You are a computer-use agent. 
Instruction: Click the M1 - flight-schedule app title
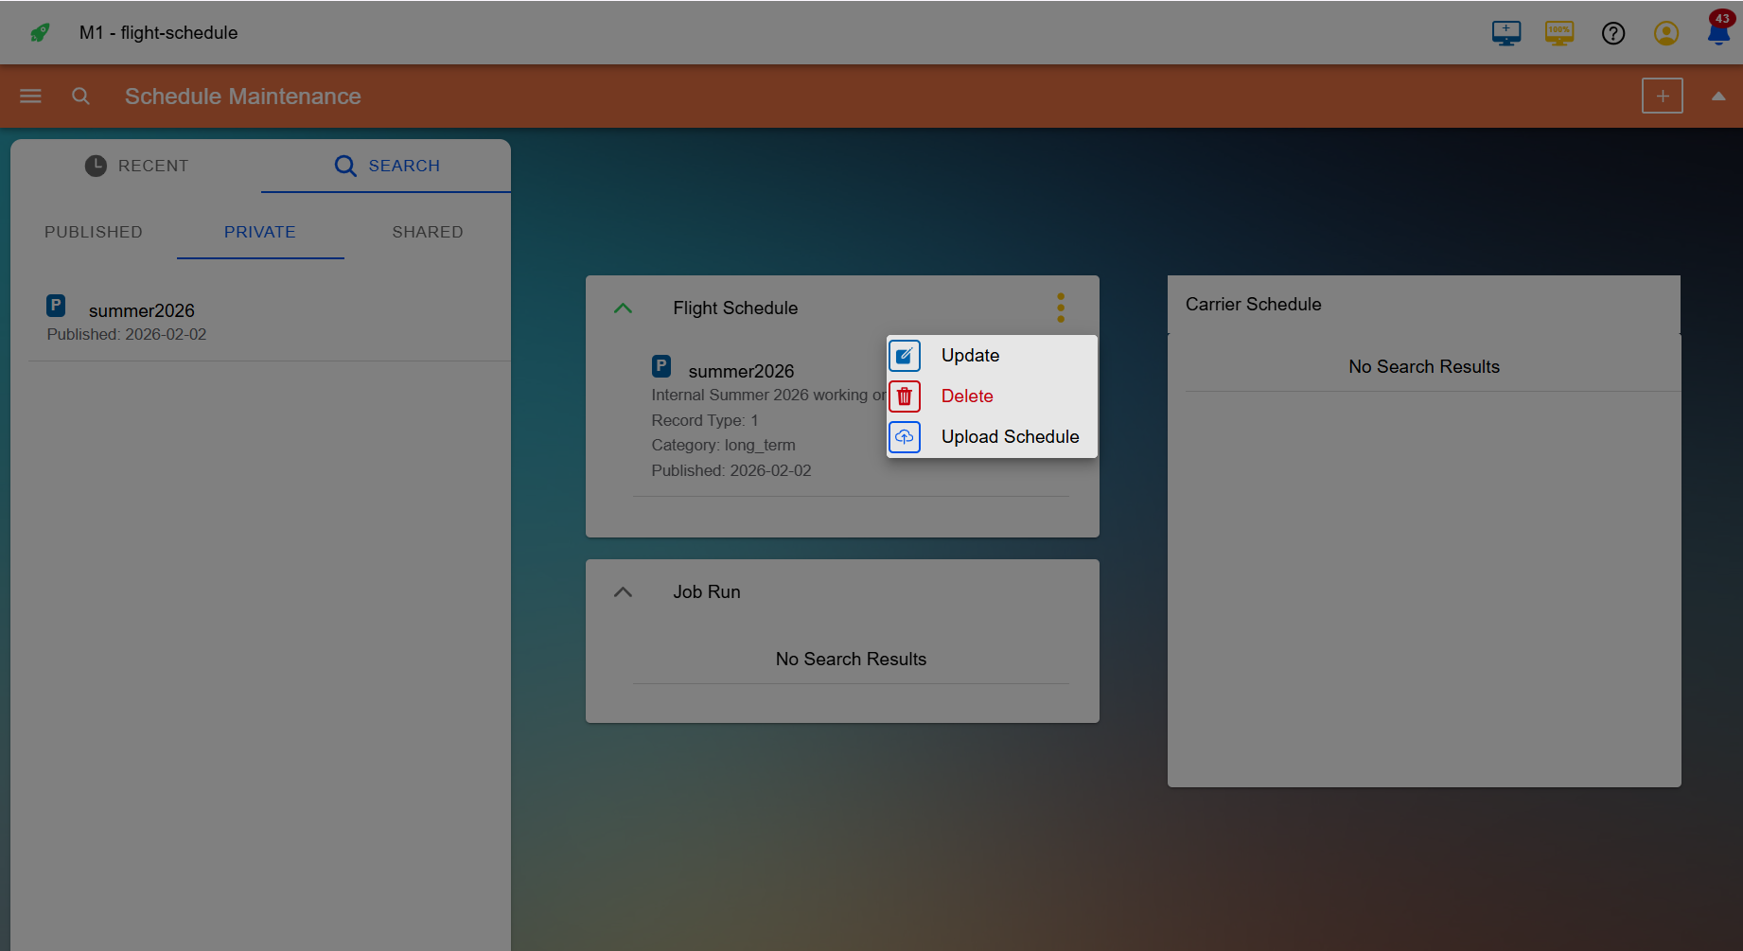[x=158, y=32]
